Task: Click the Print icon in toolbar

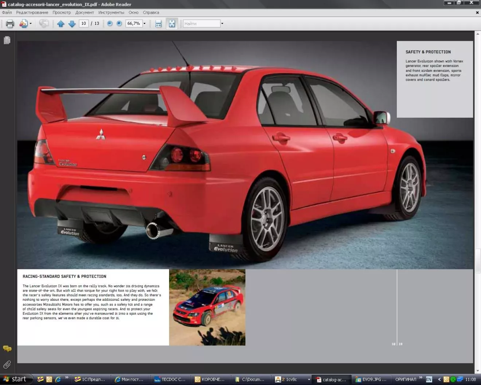Action: 10,24
